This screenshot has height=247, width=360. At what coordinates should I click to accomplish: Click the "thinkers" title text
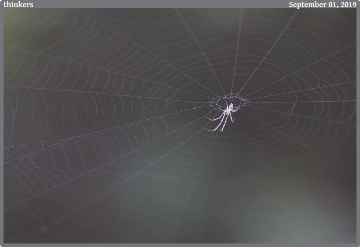tap(19, 4)
